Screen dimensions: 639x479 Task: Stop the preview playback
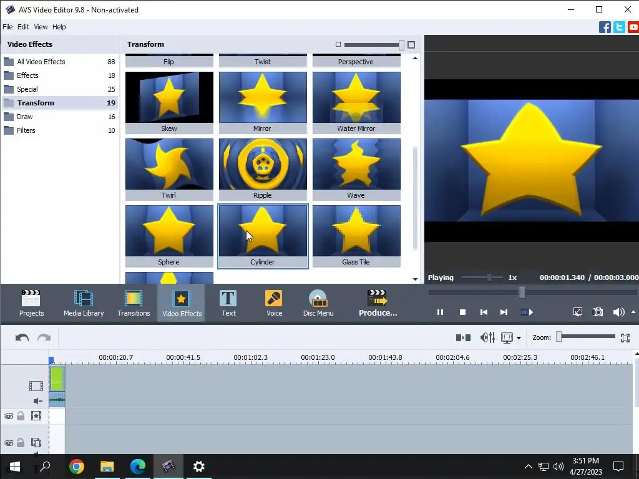[462, 312]
